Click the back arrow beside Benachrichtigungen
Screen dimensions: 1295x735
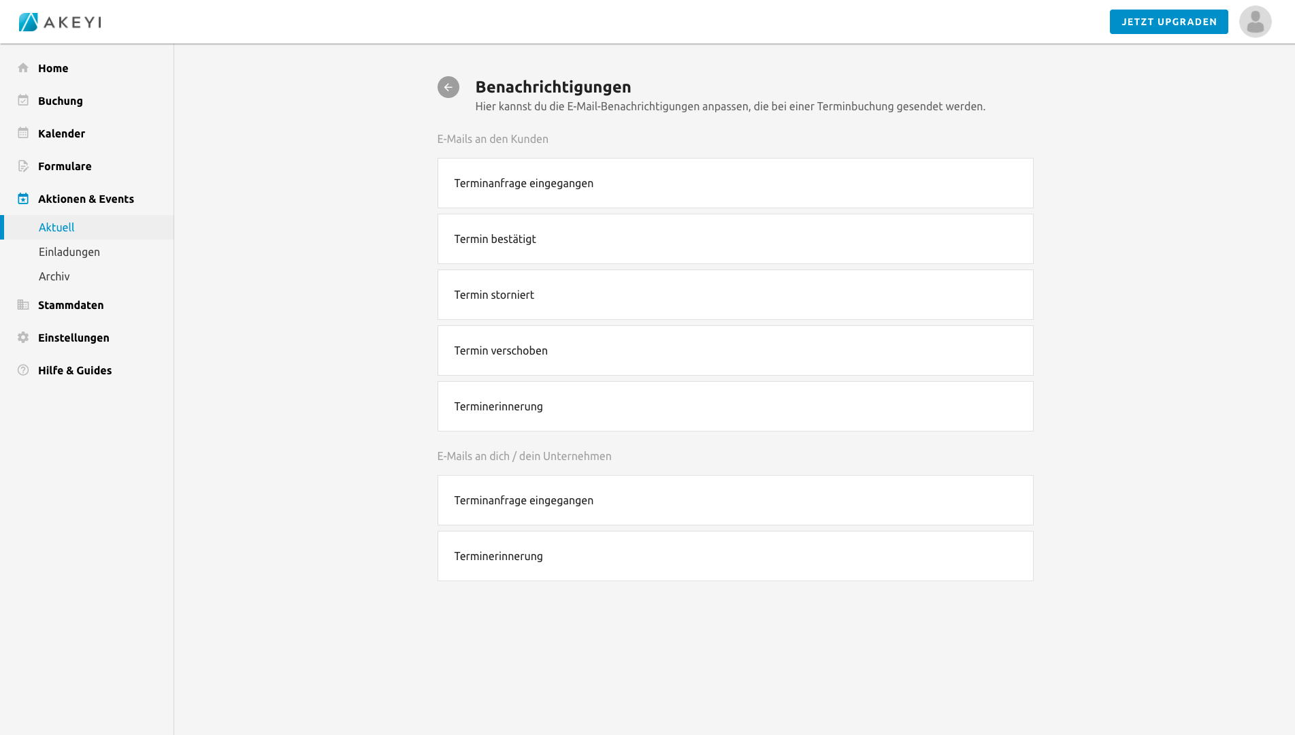[x=448, y=87]
